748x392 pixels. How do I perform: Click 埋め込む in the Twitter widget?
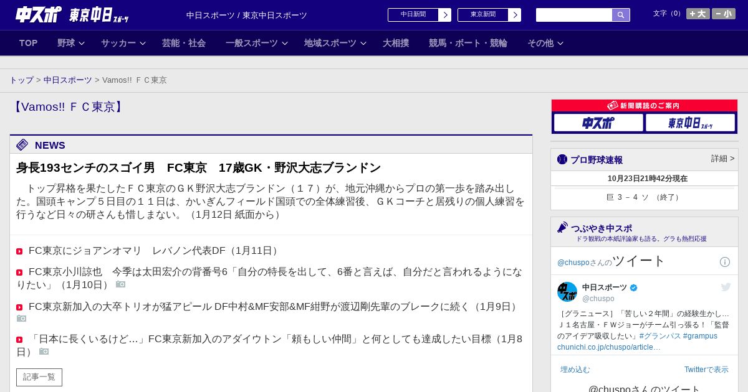coord(575,370)
